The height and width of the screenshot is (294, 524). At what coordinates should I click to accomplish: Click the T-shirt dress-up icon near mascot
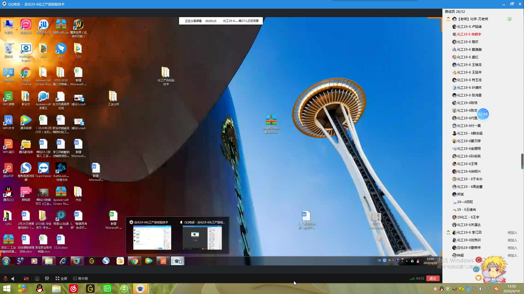[x=478, y=278]
